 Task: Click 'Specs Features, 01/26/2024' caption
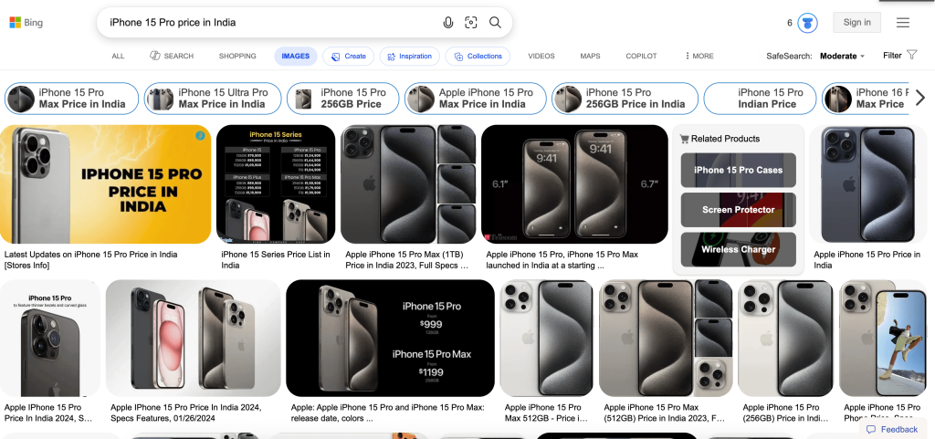(x=186, y=413)
